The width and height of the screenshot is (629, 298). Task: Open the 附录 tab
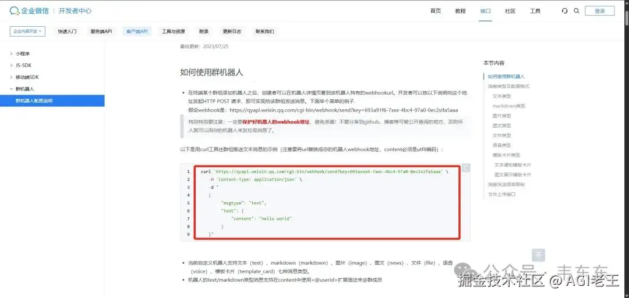pyautogui.click(x=204, y=31)
